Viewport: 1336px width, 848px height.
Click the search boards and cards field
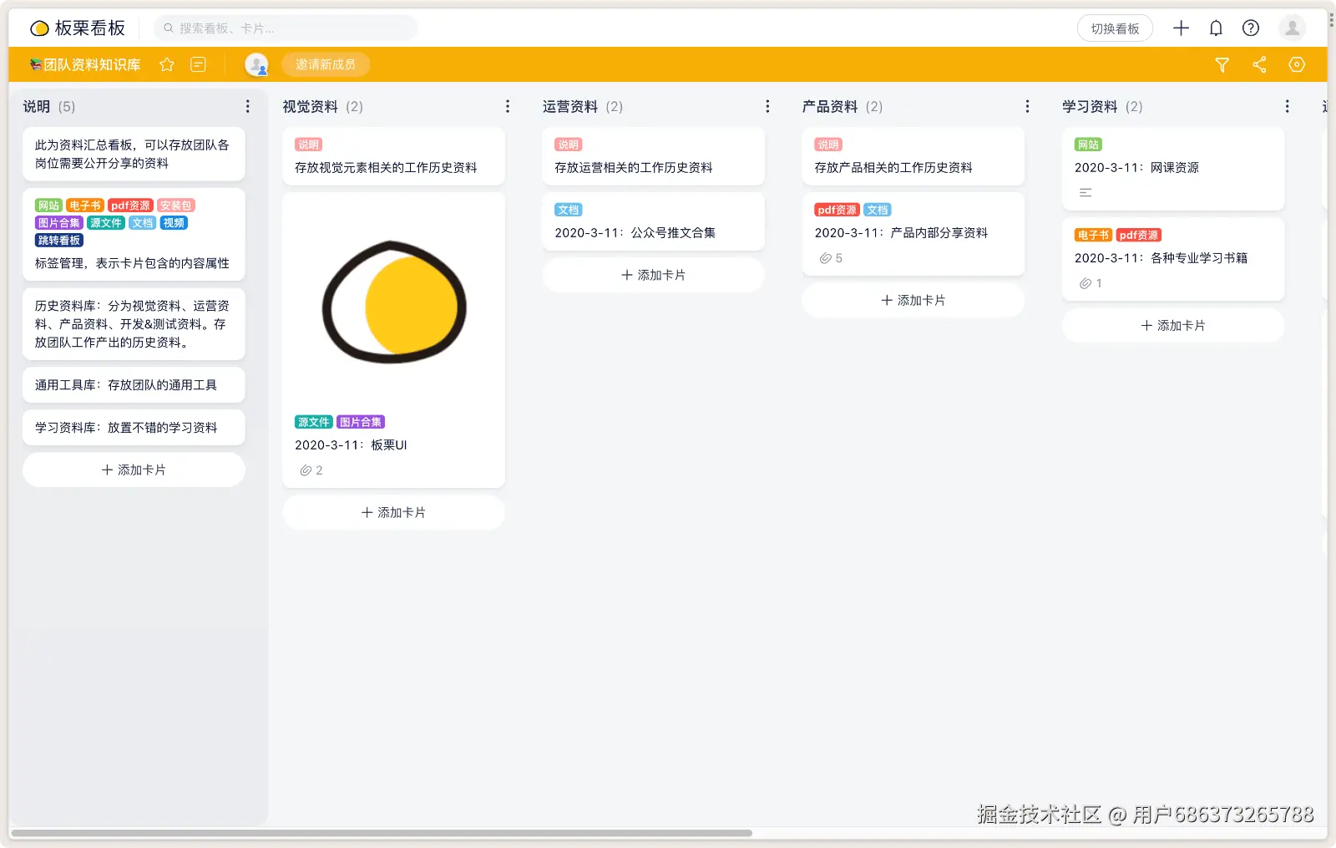pos(286,28)
